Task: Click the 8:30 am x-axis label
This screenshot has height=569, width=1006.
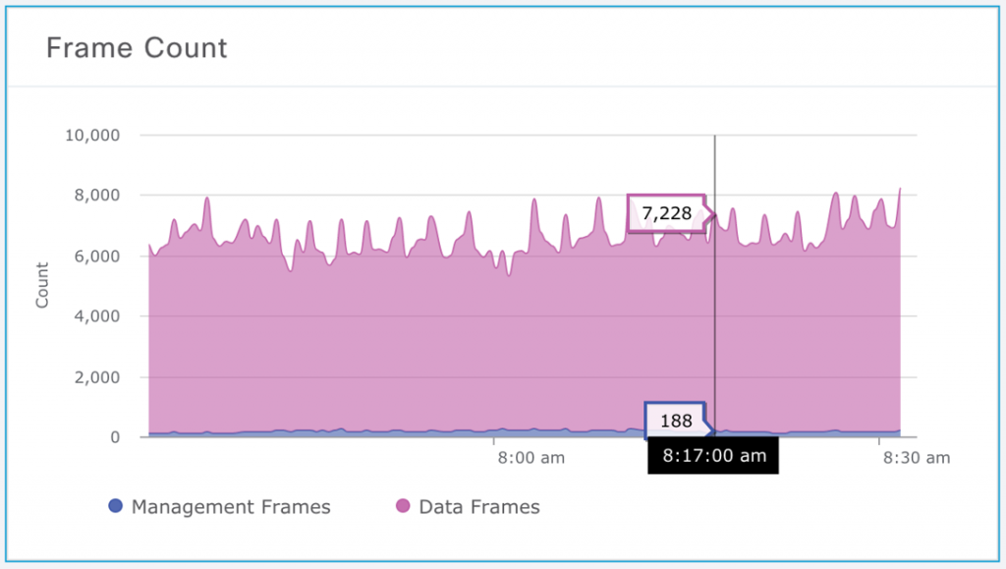Action: pos(916,457)
